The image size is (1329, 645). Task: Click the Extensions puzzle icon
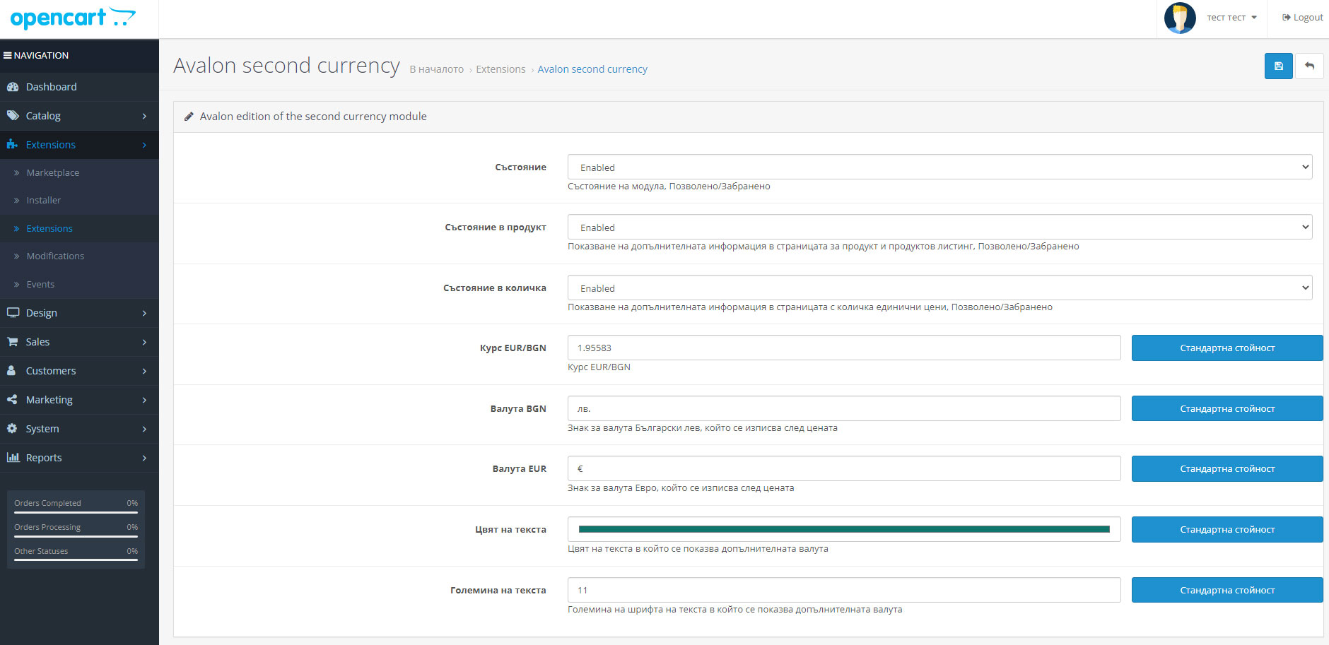[x=12, y=144]
